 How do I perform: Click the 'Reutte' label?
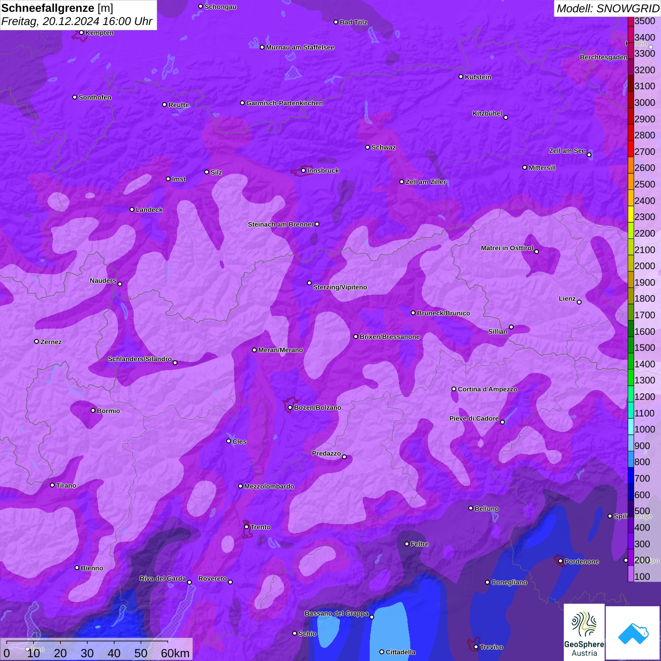178,105
